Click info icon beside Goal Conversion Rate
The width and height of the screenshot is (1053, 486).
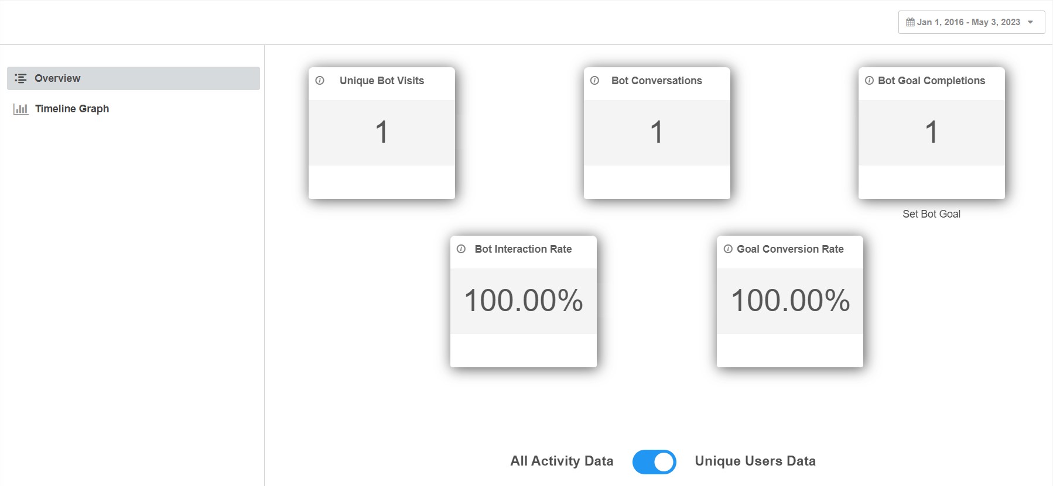(728, 249)
